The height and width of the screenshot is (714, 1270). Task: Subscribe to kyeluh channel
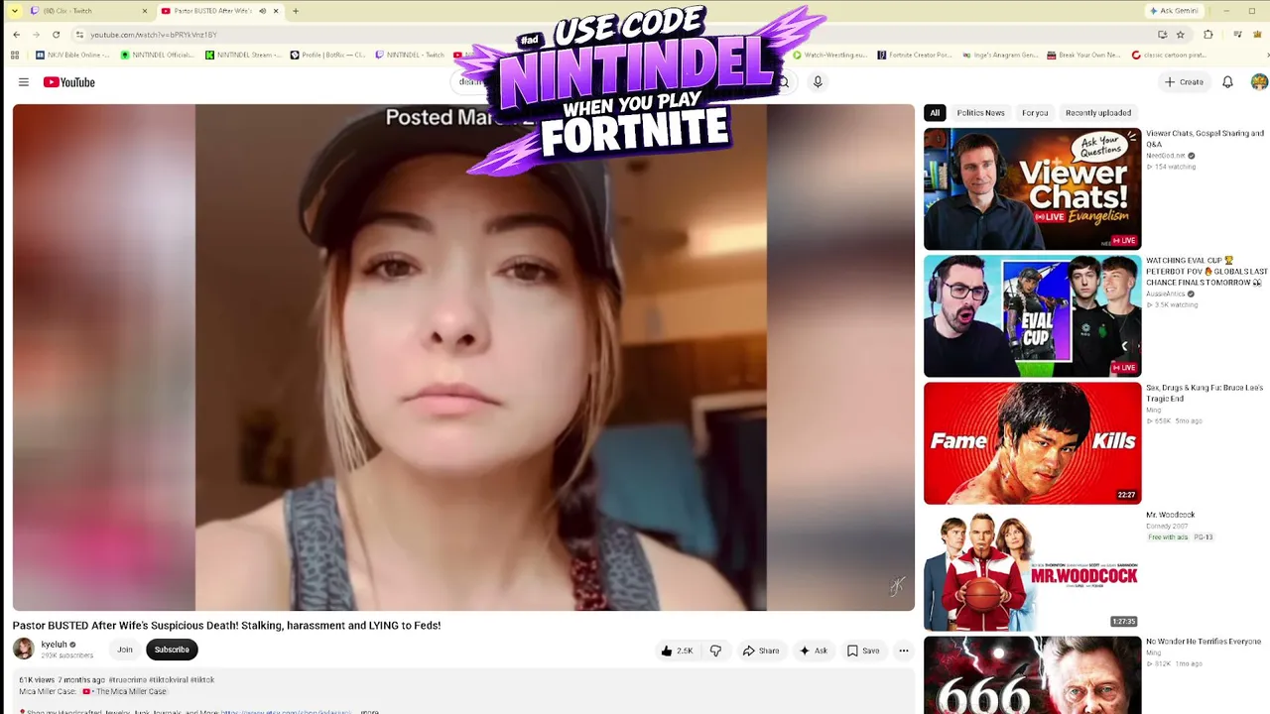tap(172, 650)
